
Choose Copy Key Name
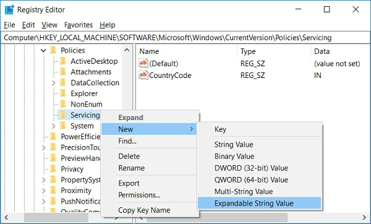(x=149, y=210)
